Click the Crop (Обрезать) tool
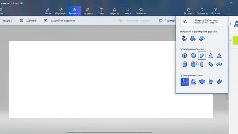This screenshot has height=134, width=238. pos(28,20)
